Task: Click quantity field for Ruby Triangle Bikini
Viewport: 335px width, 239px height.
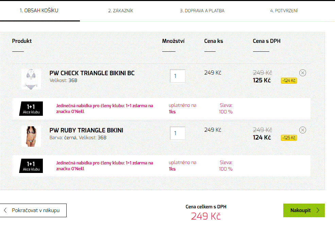Action: [x=178, y=133]
